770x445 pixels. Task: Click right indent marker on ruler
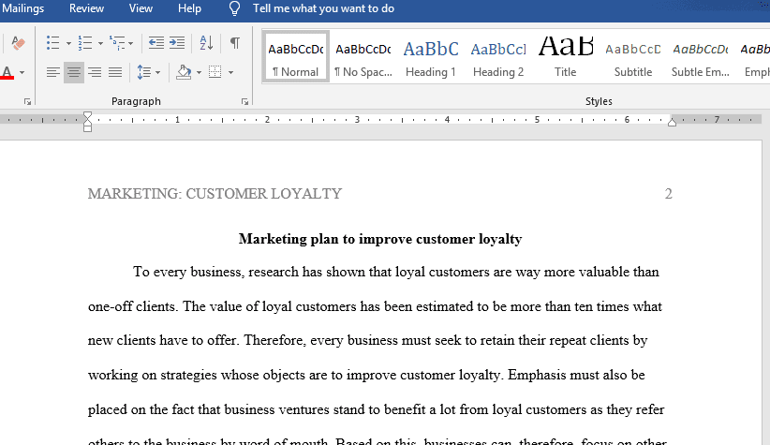pyautogui.click(x=673, y=123)
